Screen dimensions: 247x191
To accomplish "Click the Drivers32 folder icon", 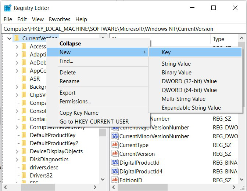I will [x=24, y=175].
